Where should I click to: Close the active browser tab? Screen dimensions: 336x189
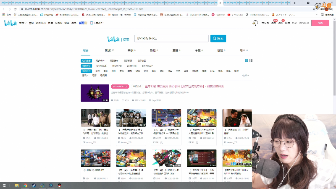point(220,3)
